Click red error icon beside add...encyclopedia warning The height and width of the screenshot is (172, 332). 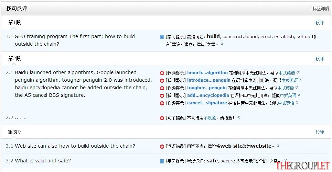pyautogui.click(x=162, y=96)
